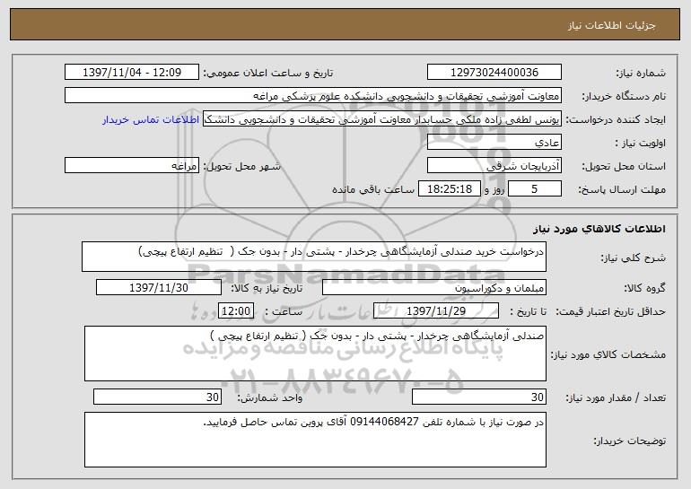
Task: Click the مشخصات کالای مورد نیاز text box
Action: coord(315,354)
